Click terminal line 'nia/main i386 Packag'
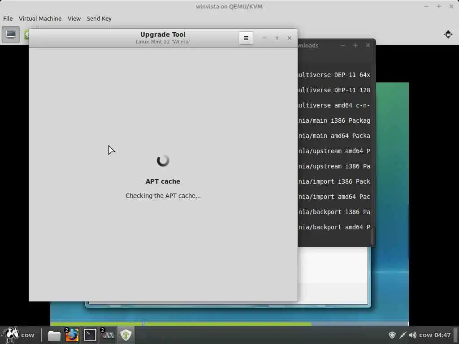Image resolution: width=459 pixels, height=344 pixels. click(x=334, y=120)
